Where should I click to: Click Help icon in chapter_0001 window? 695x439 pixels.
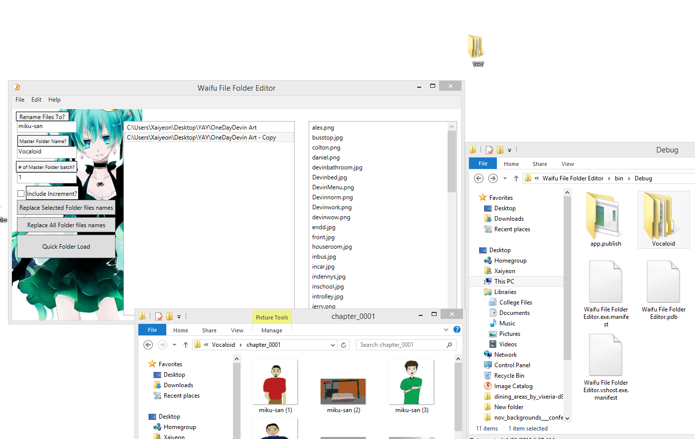[457, 329]
